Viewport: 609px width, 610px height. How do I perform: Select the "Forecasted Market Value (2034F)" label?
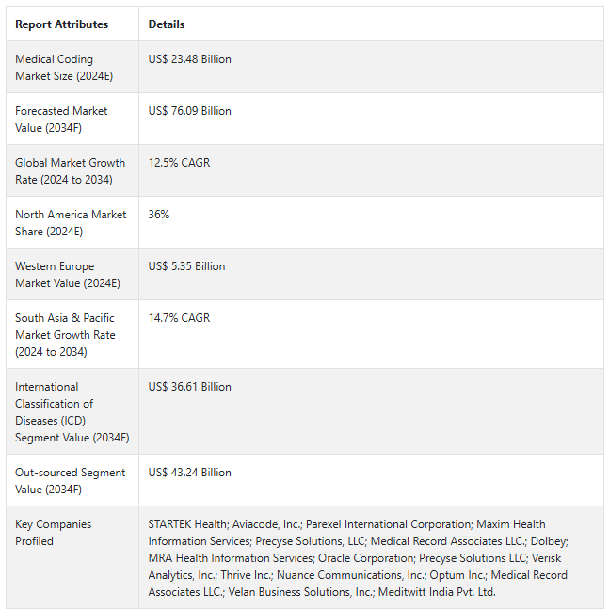(61, 120)
